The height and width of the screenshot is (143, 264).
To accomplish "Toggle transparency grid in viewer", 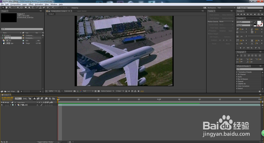I will 99,91.
